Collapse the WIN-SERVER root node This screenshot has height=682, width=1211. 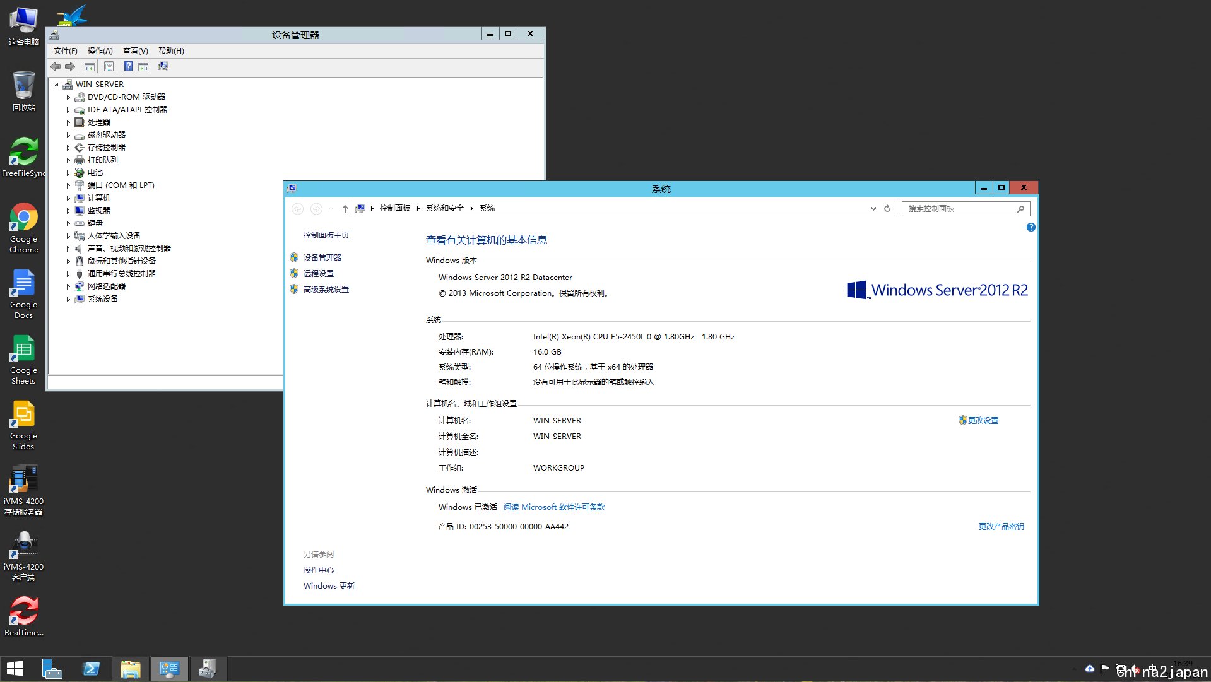click(56, 85)
